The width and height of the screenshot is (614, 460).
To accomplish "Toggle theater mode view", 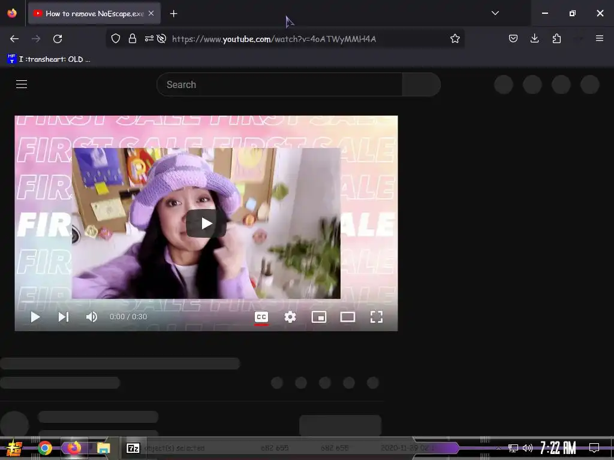I will pos(347,317).
